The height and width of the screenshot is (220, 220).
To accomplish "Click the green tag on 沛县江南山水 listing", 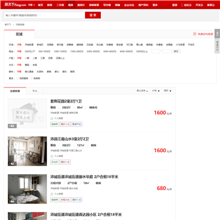I will (x=54, y=162).
